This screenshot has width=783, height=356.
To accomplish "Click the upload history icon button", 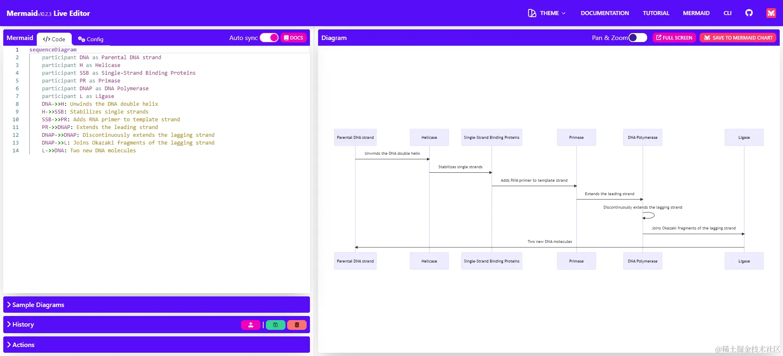I will click(251, 325).
